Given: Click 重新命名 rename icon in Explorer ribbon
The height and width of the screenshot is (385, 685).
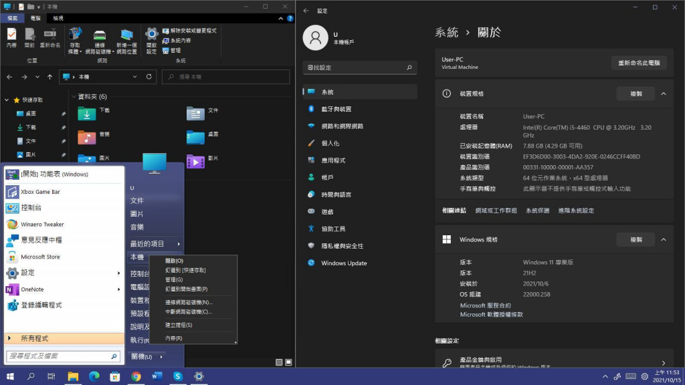Looking at the screenshot, I should click(x=50, y=37).
